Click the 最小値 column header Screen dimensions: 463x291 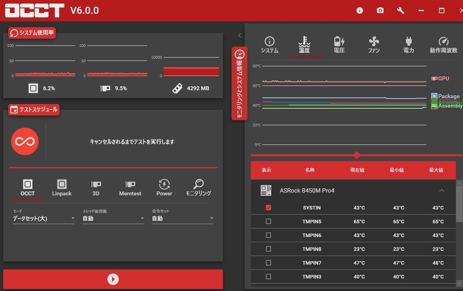pyautogui.click(x=397, y=170)
